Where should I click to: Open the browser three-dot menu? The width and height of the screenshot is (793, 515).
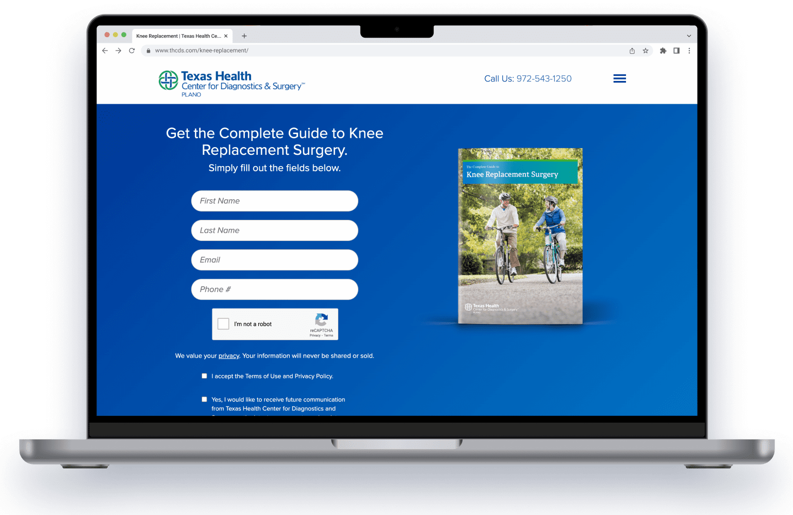point(689,51)
